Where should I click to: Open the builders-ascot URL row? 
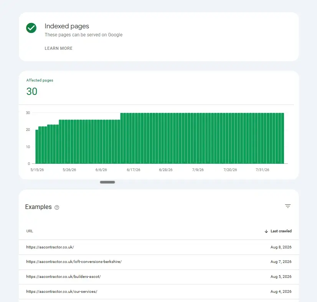[x=159, y=277]
